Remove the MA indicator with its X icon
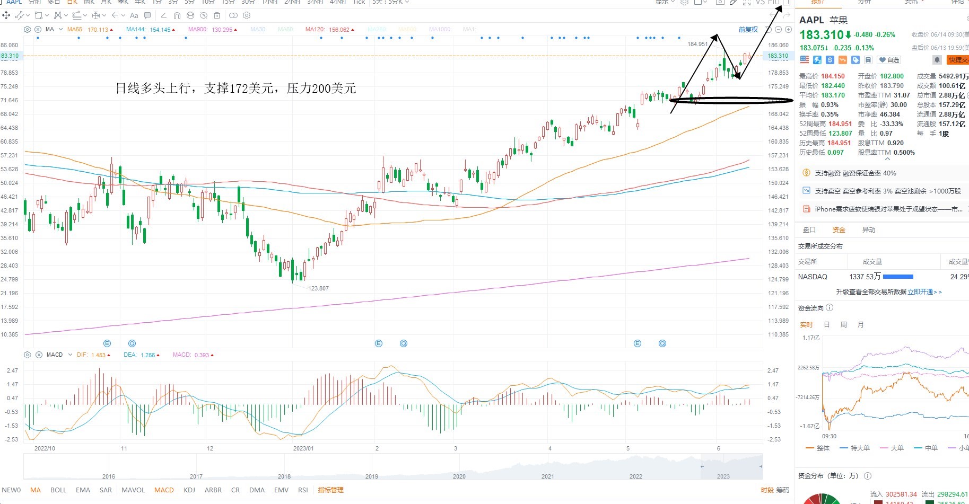Viewport: 969px width, 504px height. 38,30
